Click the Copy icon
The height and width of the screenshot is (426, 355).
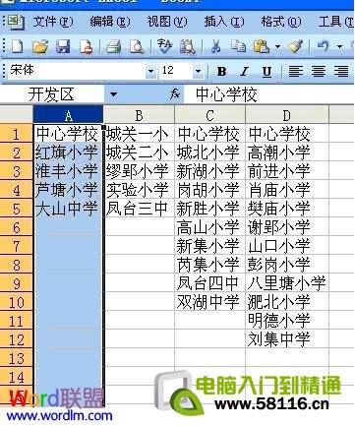pos(238,46)
